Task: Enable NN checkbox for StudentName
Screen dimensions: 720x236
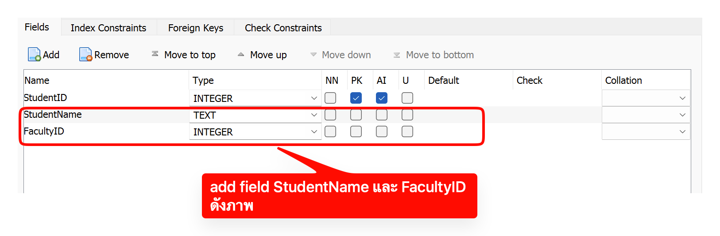Action: tap(330, 115)
